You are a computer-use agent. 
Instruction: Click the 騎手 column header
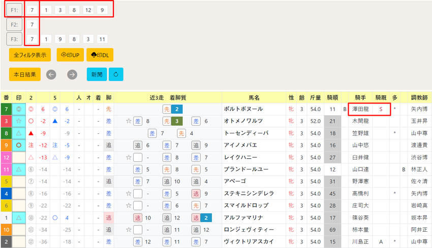(x=360, y=97)
